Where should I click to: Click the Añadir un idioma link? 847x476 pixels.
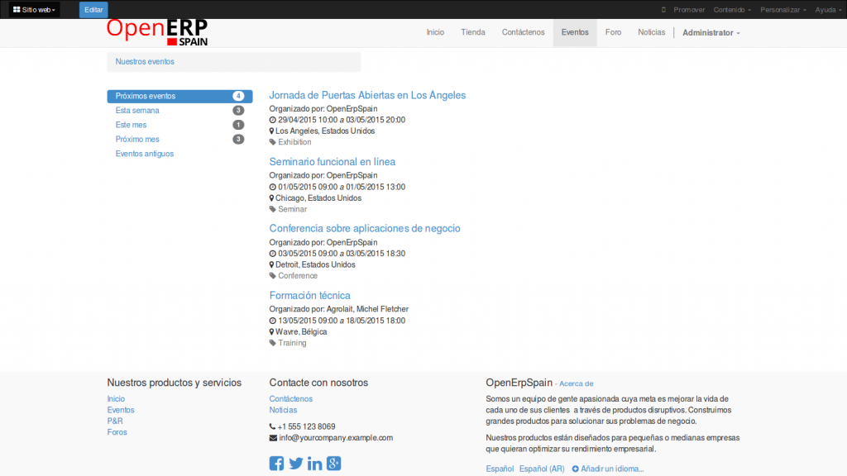coord(612,469)
